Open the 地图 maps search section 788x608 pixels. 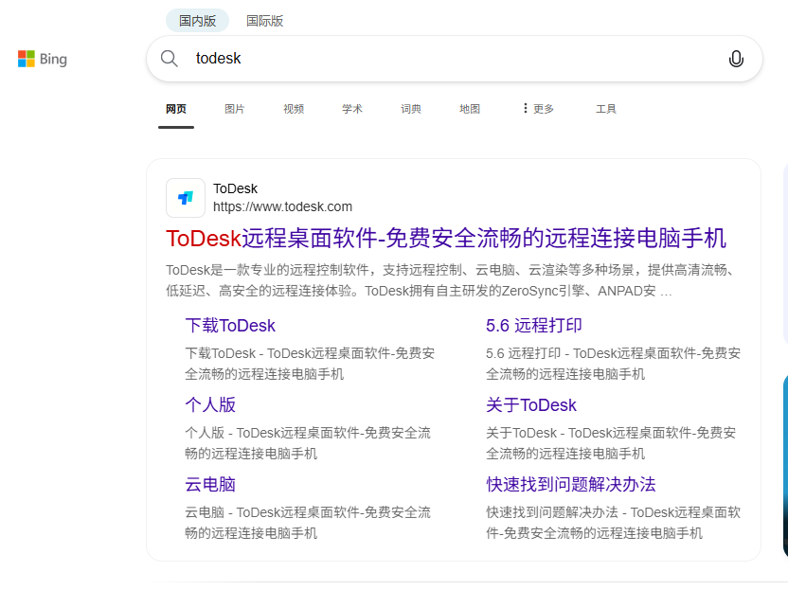click(470, 108)
